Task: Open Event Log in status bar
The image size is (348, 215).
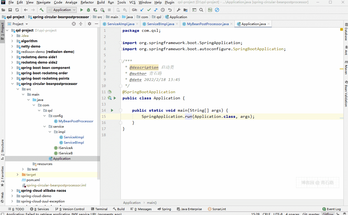Action: [x=331, y=209]
